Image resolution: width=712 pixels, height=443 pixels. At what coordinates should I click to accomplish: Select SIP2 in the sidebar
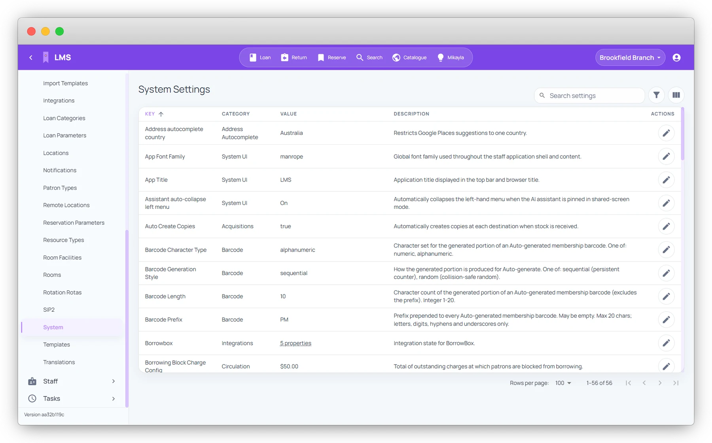(49, 310)
